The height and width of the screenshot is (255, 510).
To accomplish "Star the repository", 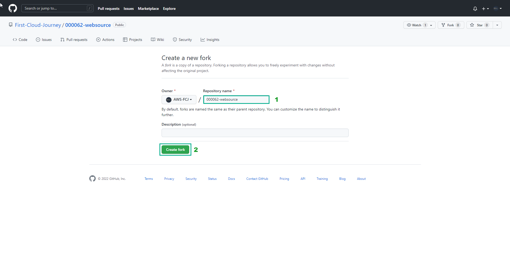I will point(479,25).
